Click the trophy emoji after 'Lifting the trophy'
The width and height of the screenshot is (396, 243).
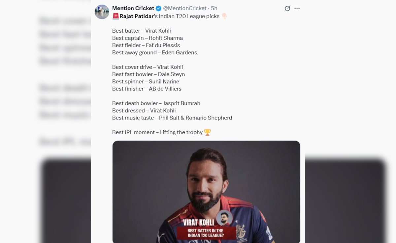(x=208, y=132)
